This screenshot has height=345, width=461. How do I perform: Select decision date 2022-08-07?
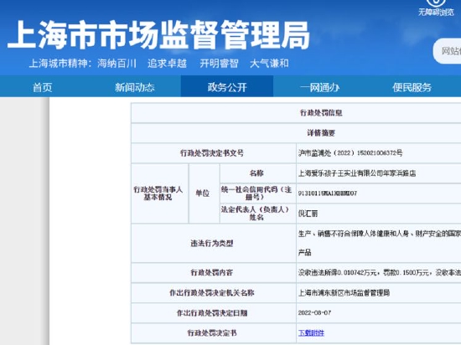pyautogui.click(x=314, y=312)
